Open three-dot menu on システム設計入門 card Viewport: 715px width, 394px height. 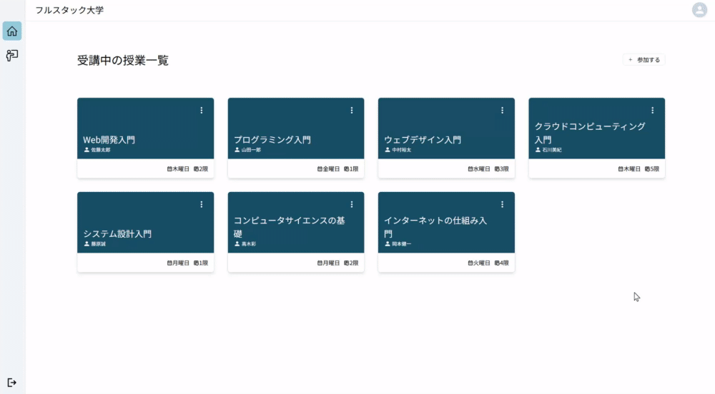(x=201, y=204)
